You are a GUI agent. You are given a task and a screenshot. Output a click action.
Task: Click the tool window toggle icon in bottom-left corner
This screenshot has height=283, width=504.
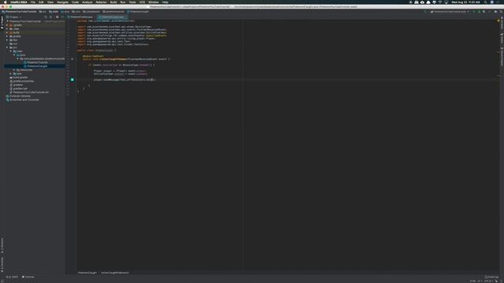pyautogui.click(x=2, y=281)
